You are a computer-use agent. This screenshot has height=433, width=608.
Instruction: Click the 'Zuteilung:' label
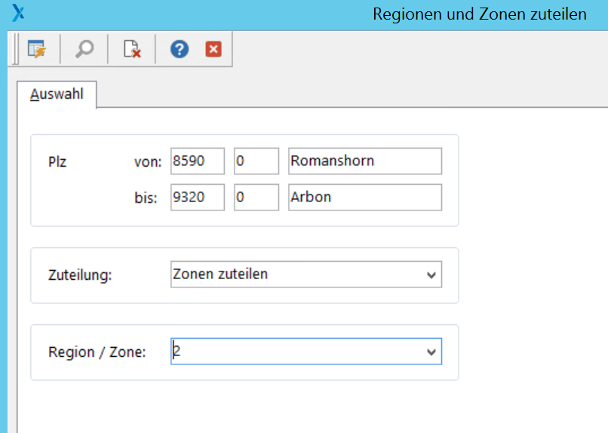pyautogui.click(x=79, y=275)
